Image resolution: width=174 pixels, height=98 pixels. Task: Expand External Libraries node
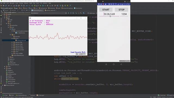(3, 85)
